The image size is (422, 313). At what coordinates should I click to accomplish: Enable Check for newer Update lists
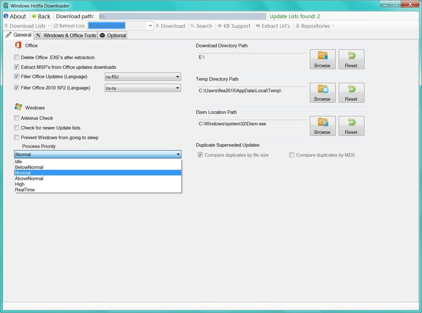tap(17, 128)
